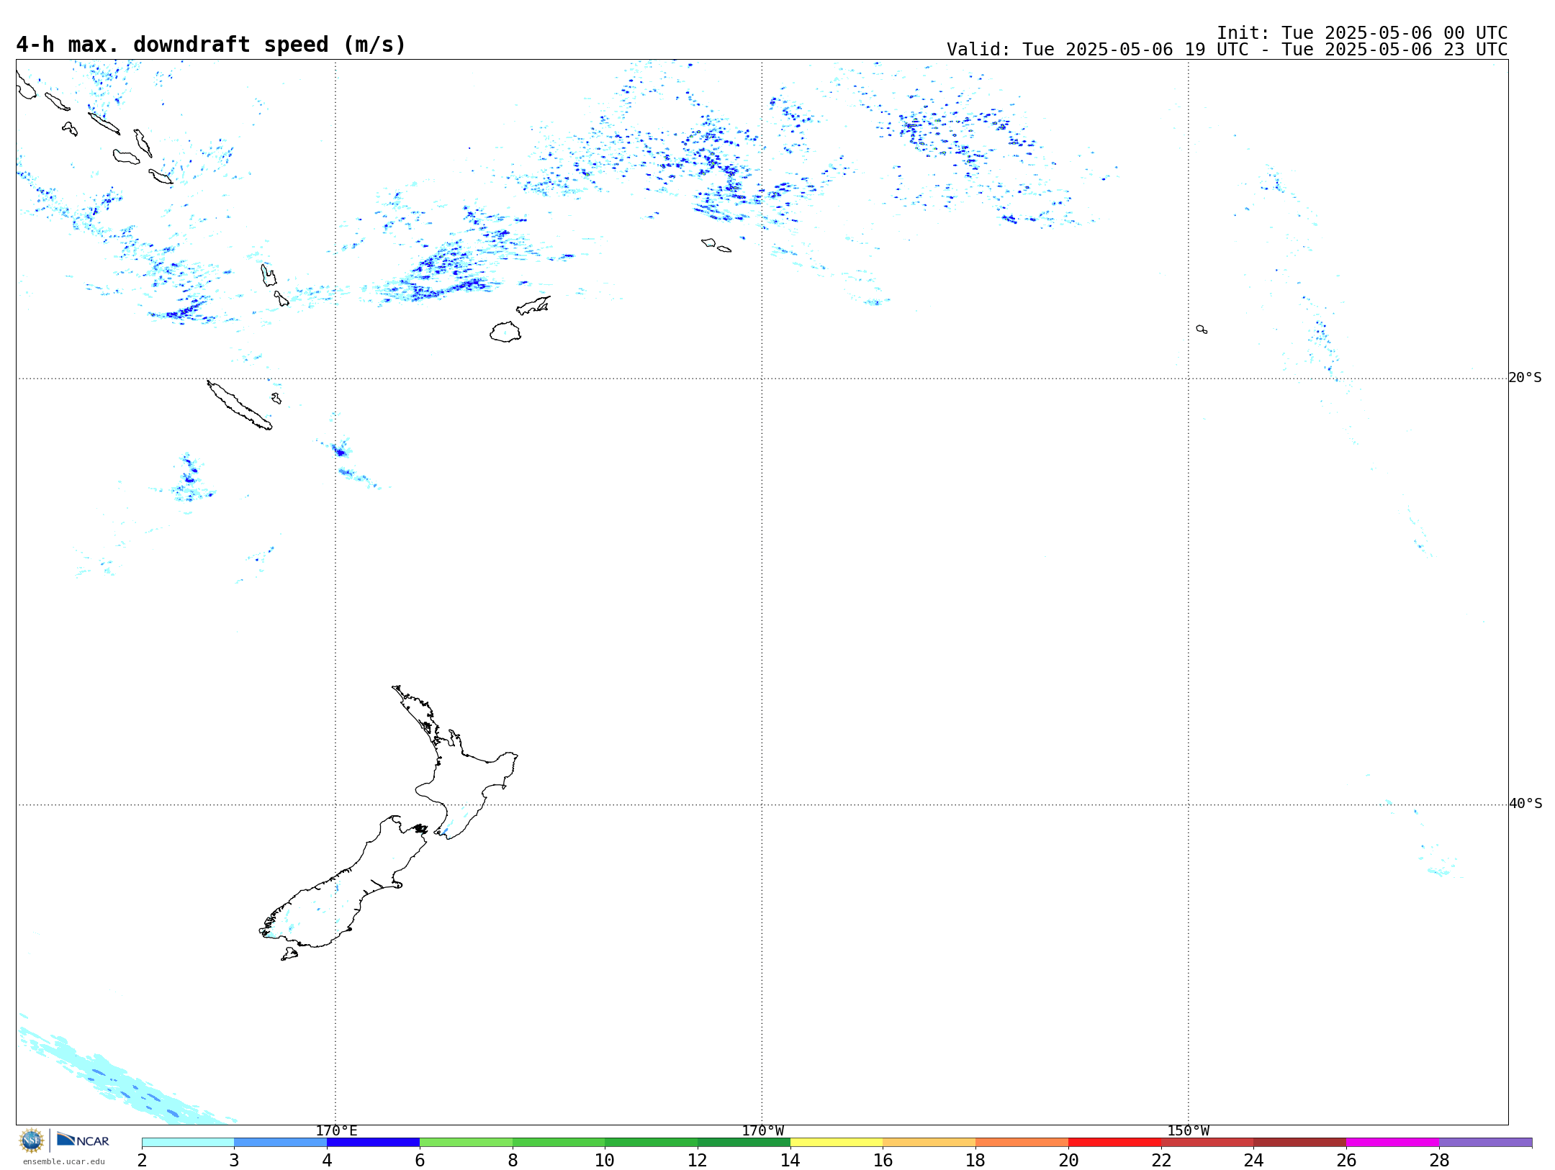Screen dimensions: 1555x1170
Task: Click the 150°W longitude label
Action: tap(1188, 1130)
